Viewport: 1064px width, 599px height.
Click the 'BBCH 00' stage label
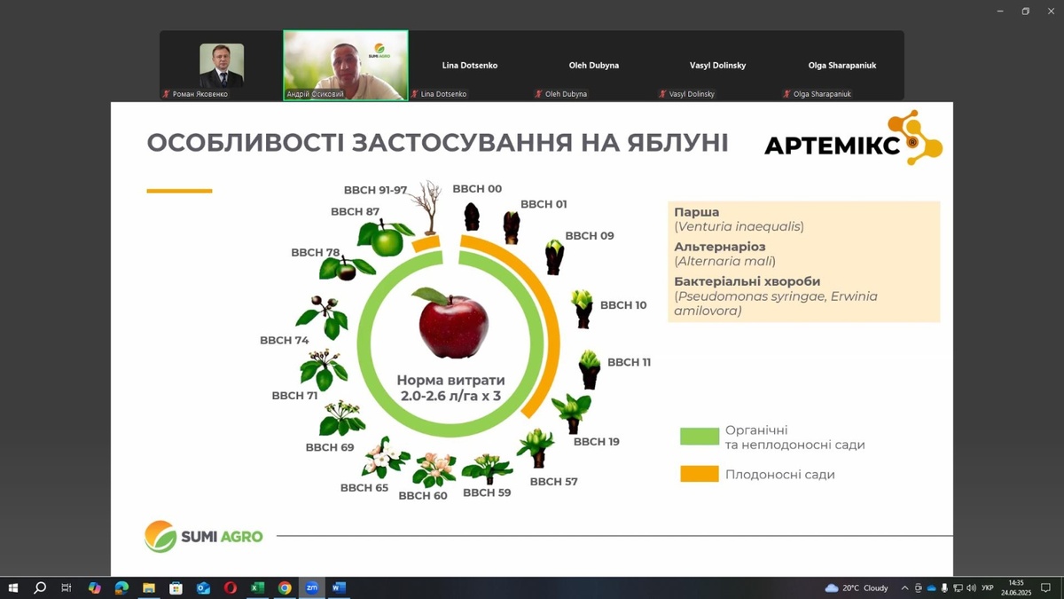pyautogui.click(x=477, y=189)
